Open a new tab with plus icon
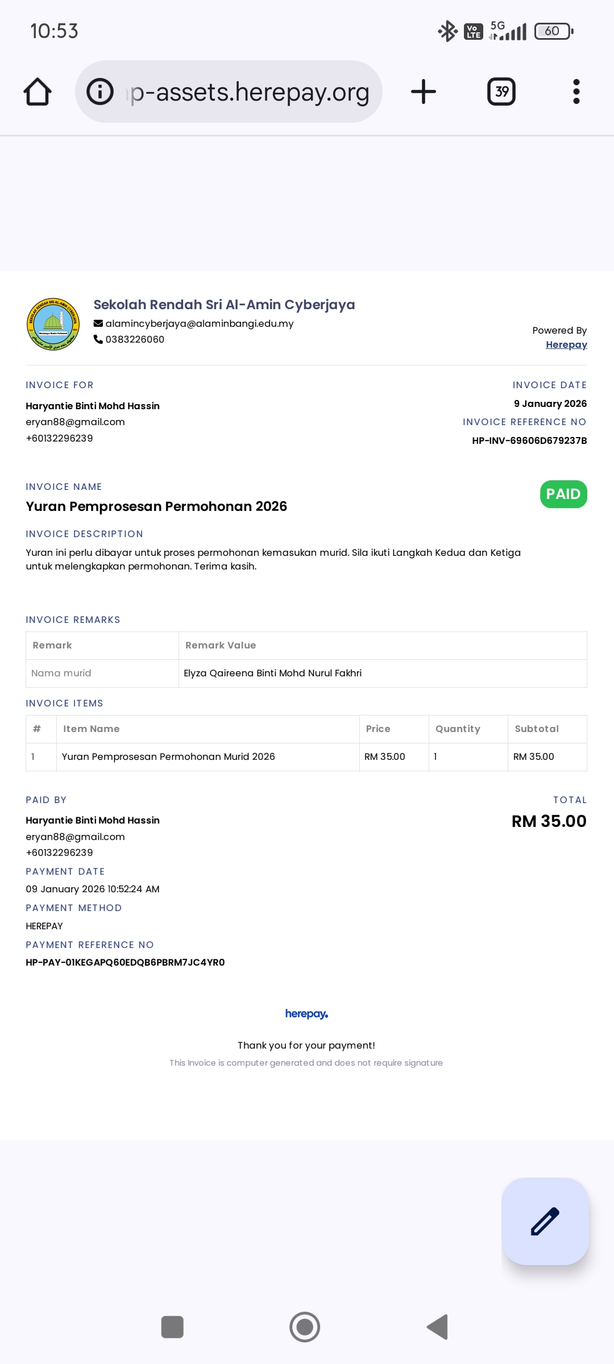Image resolution: width=614 pixels, height=1364 pixels. click(424, 92)
